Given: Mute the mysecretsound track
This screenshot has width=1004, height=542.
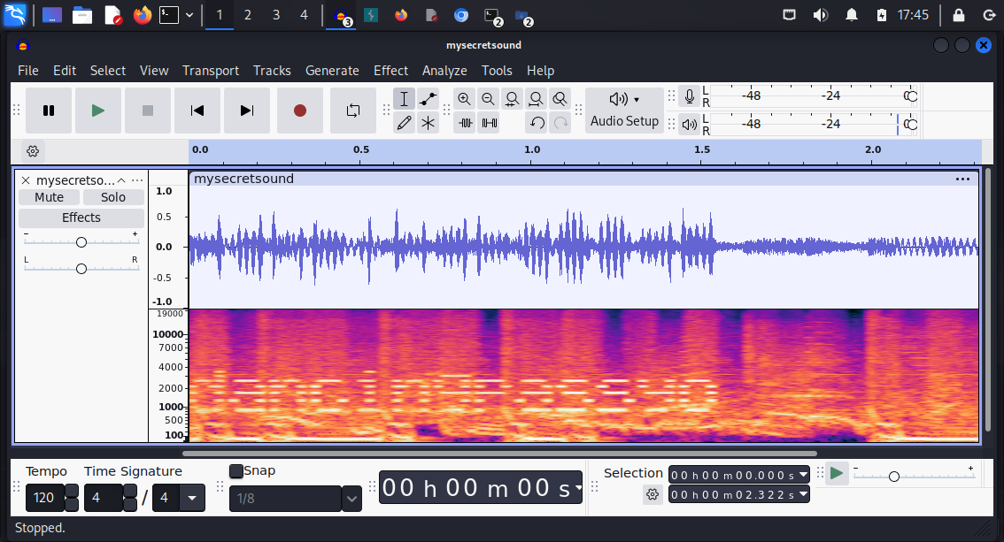Looking at the screenshot, I should [x=49, y=197].
